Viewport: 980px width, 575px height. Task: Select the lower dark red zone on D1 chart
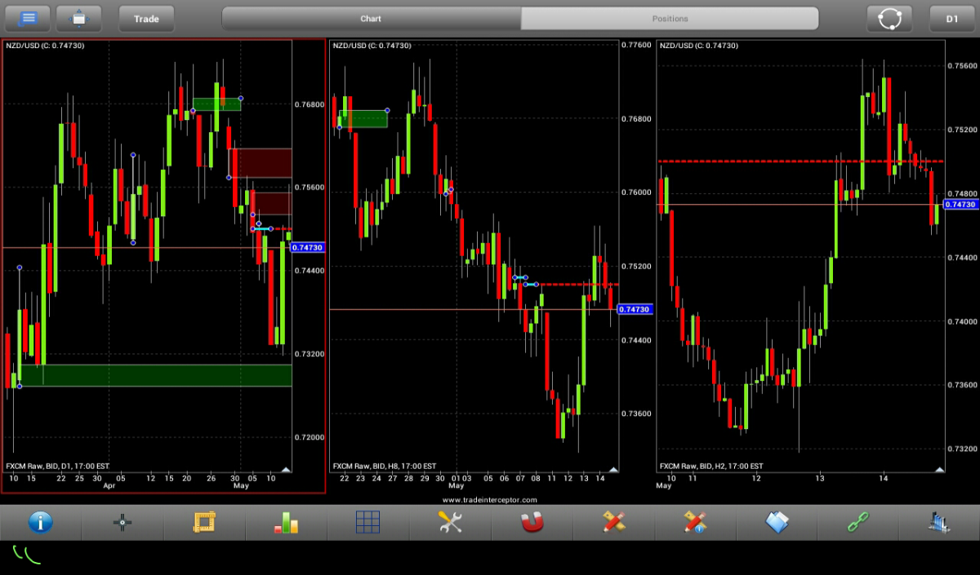271,203
